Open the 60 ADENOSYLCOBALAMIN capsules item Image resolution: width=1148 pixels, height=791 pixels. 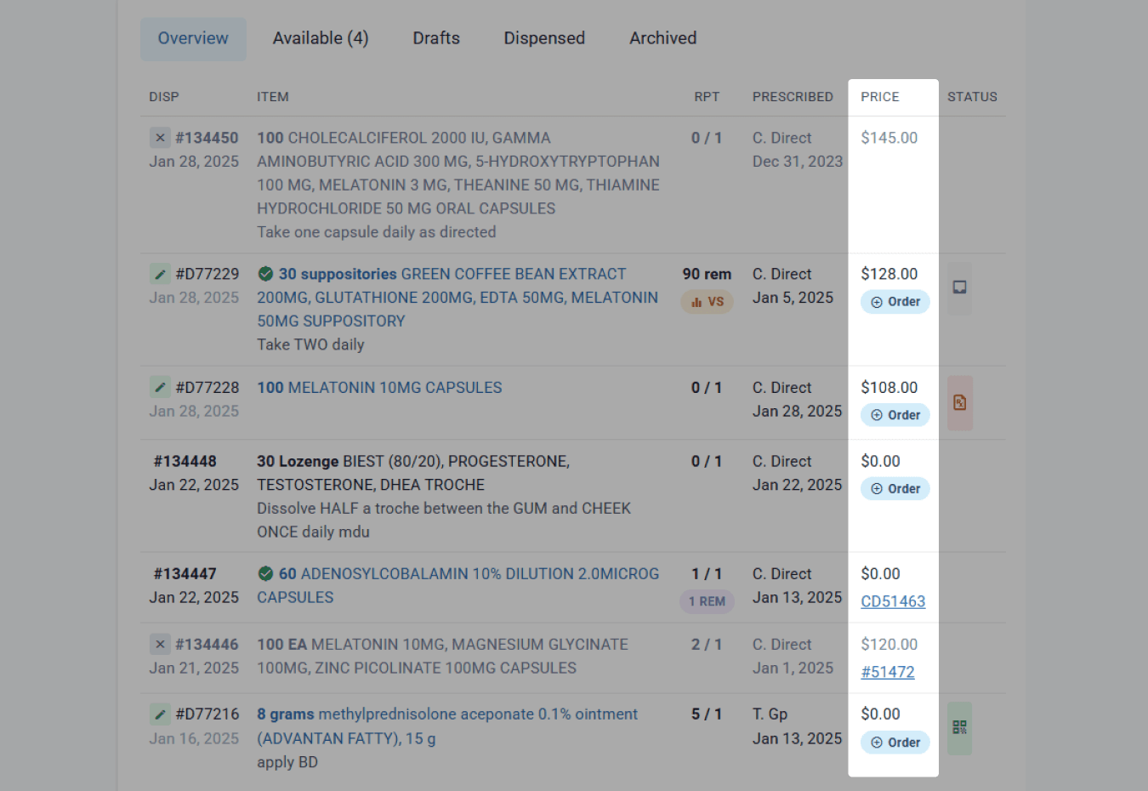(458, 585)
